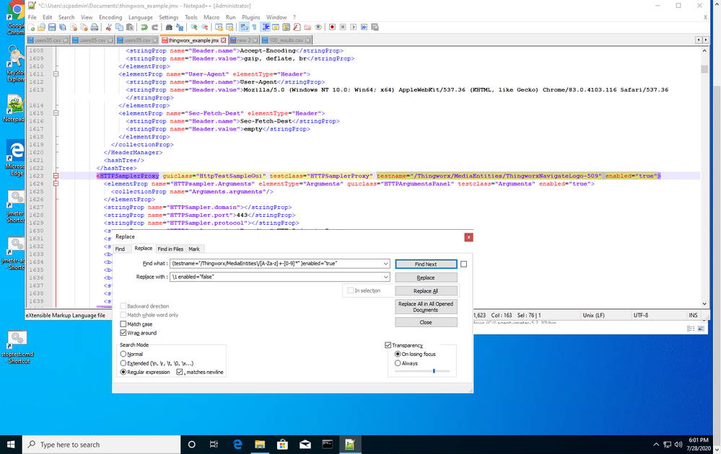Click the Zoom In toolbar icon

(194, 27)
